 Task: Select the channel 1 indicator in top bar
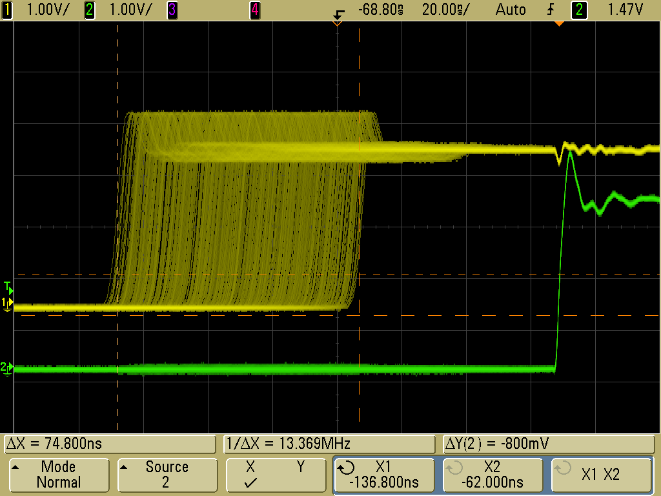coord(6,10)
